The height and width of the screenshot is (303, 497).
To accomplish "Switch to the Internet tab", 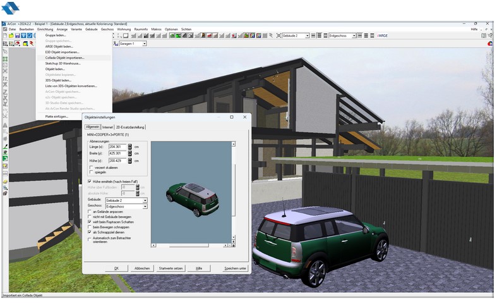I will [107, 127].
